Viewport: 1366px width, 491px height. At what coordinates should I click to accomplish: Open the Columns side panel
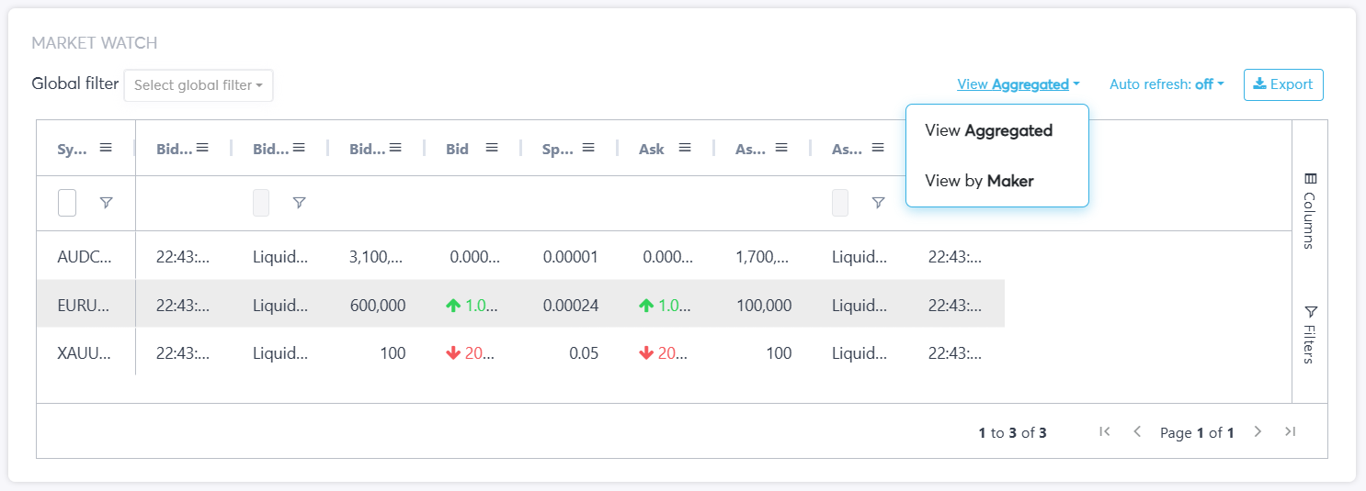pos(1310,210)
